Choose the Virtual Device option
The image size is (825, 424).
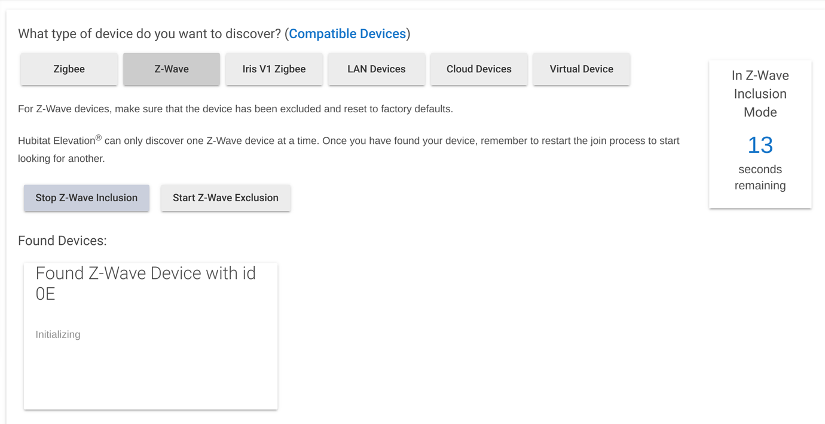click(x=581, y=69)
